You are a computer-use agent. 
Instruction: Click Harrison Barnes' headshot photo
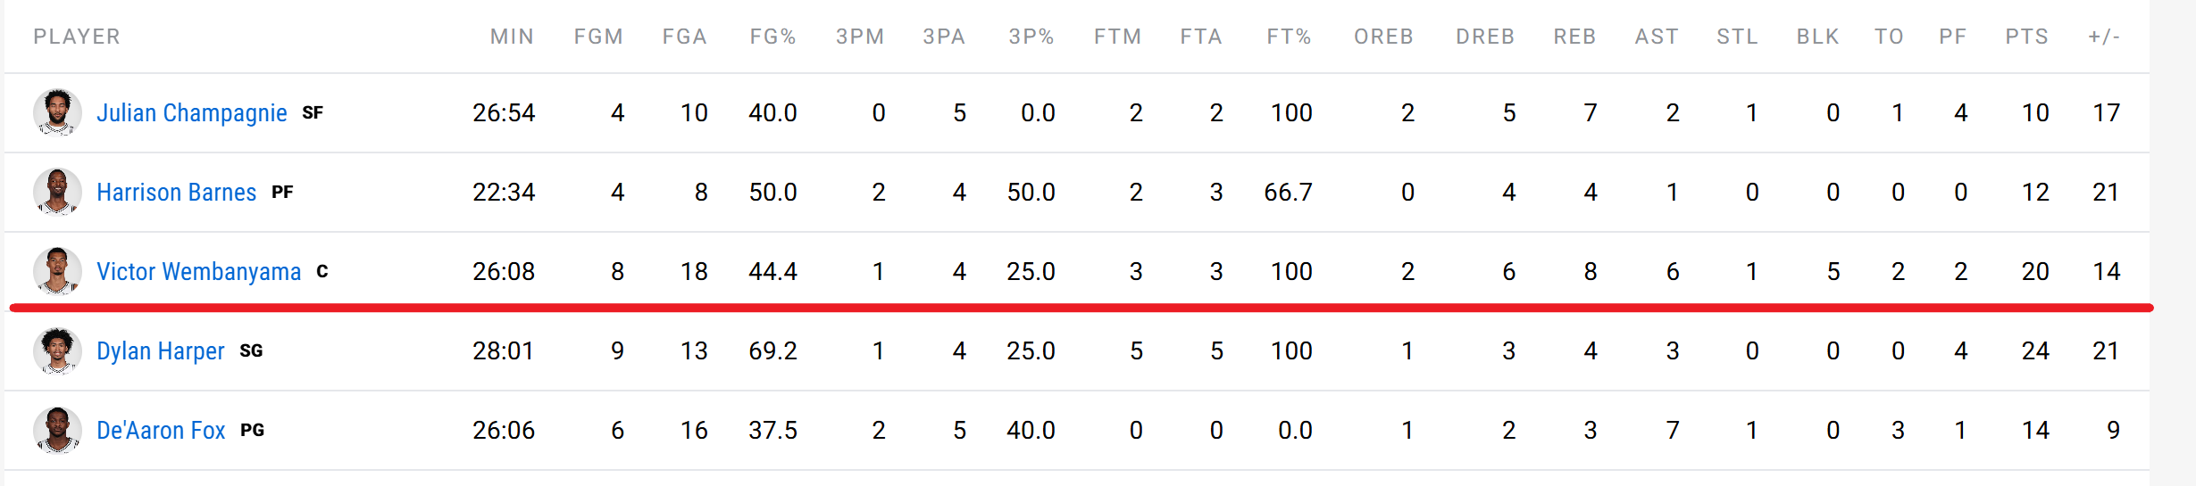[x=57, y=192]
